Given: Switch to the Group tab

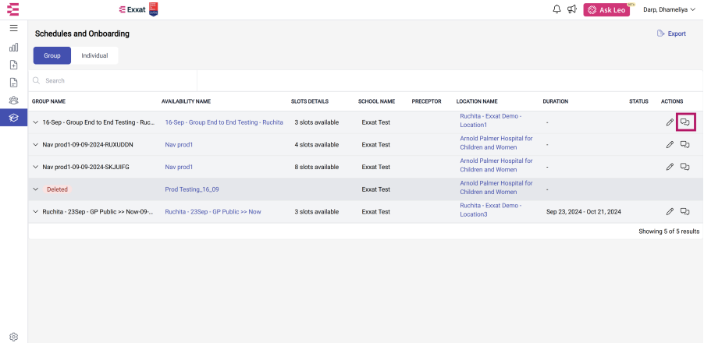Looking at the screenshot, I should pos(52,55).
